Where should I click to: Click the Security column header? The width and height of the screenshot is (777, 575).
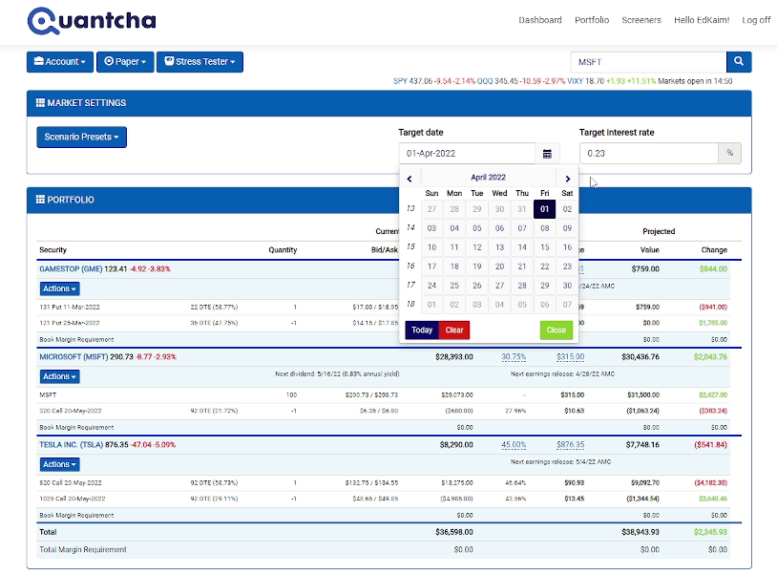coord(52,250)
